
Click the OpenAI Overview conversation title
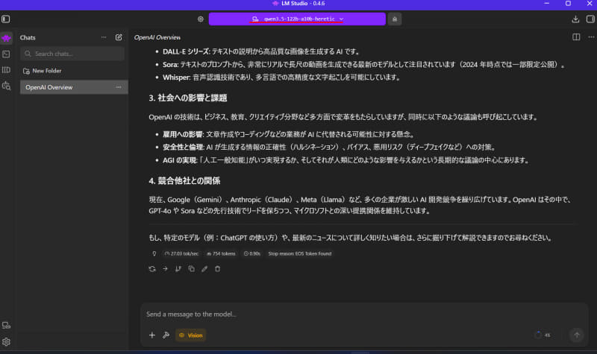pyautogui.click(x=157, y=37)
